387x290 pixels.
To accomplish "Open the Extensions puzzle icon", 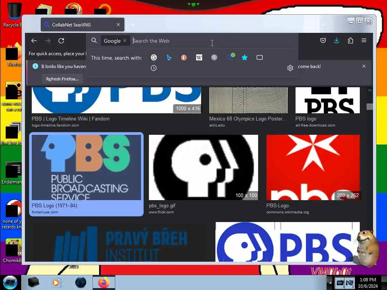I will (x=350, y=40).
